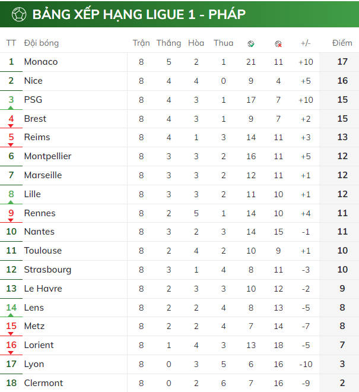Select the Điểm column header
Image resolution: width=359 pixels, height=392 pixels.
(x=342, y=43)
